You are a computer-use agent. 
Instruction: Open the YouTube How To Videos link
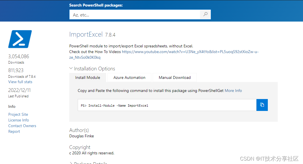tap(190, 52)
